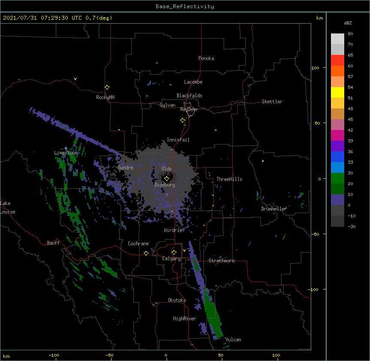Choose the bright green 20–30 dBZ legend swatch

point(337,178)
